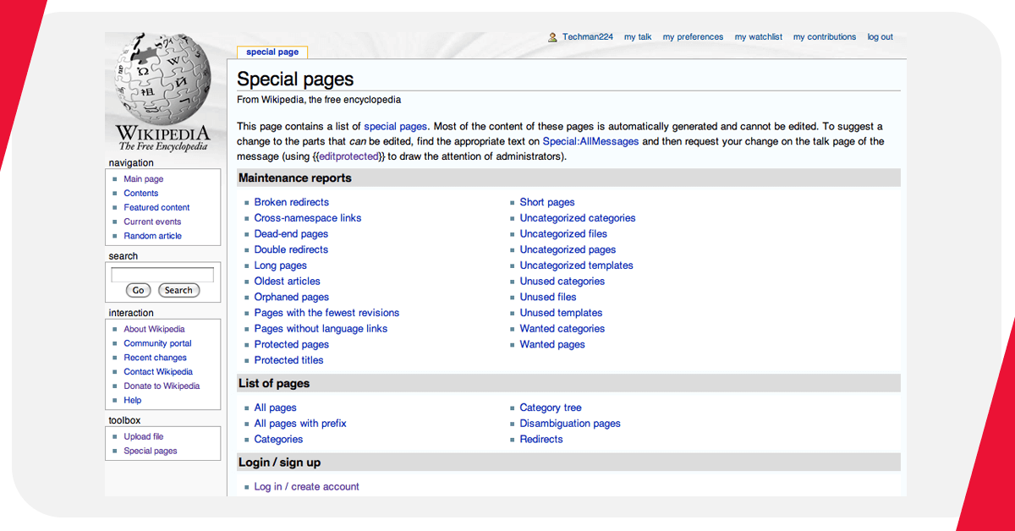The image size is (1015, 531).
Task: Click the search input field
Action: pos(162,275)
